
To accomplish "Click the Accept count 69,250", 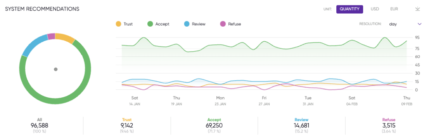I will point(214,125).
